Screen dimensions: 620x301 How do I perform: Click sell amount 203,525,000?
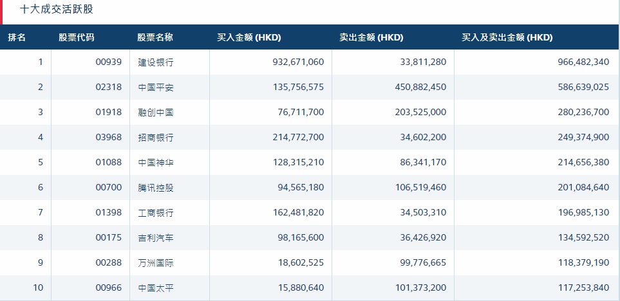pos(420,112)
